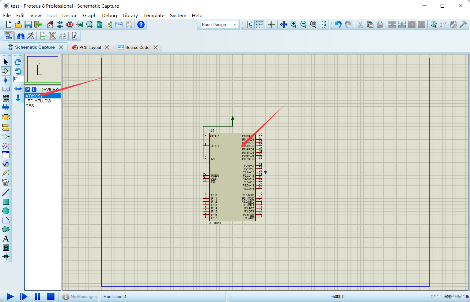Open PCB Layout from red chip toolbar icon

70,24
